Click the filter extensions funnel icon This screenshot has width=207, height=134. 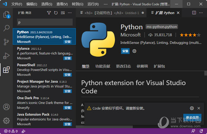coord(49,13)
